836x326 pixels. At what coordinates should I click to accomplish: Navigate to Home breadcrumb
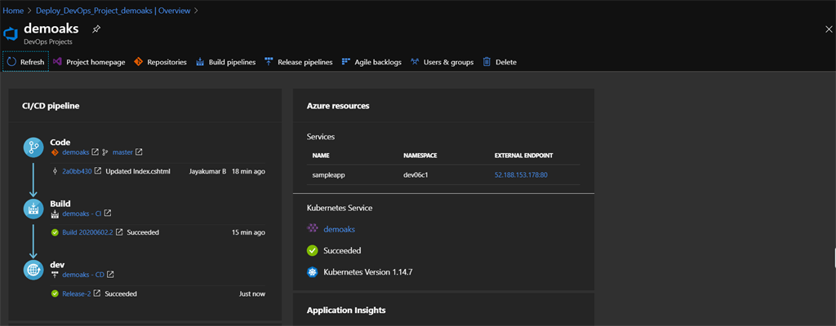coord(13,10)
